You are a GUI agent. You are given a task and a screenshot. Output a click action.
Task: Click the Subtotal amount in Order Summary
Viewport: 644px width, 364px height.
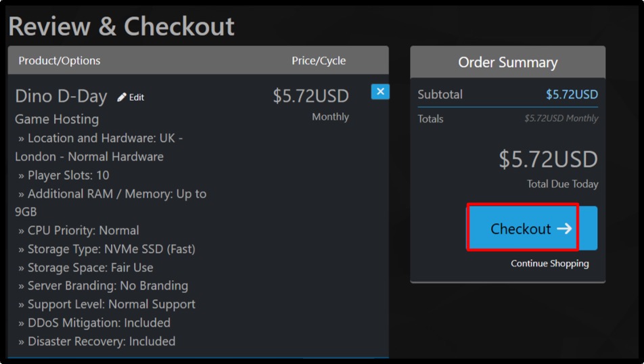[572, 95]
